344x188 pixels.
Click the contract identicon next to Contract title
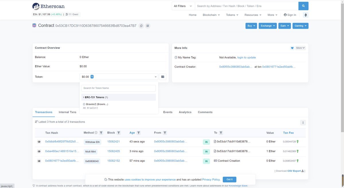pos(34,26)
